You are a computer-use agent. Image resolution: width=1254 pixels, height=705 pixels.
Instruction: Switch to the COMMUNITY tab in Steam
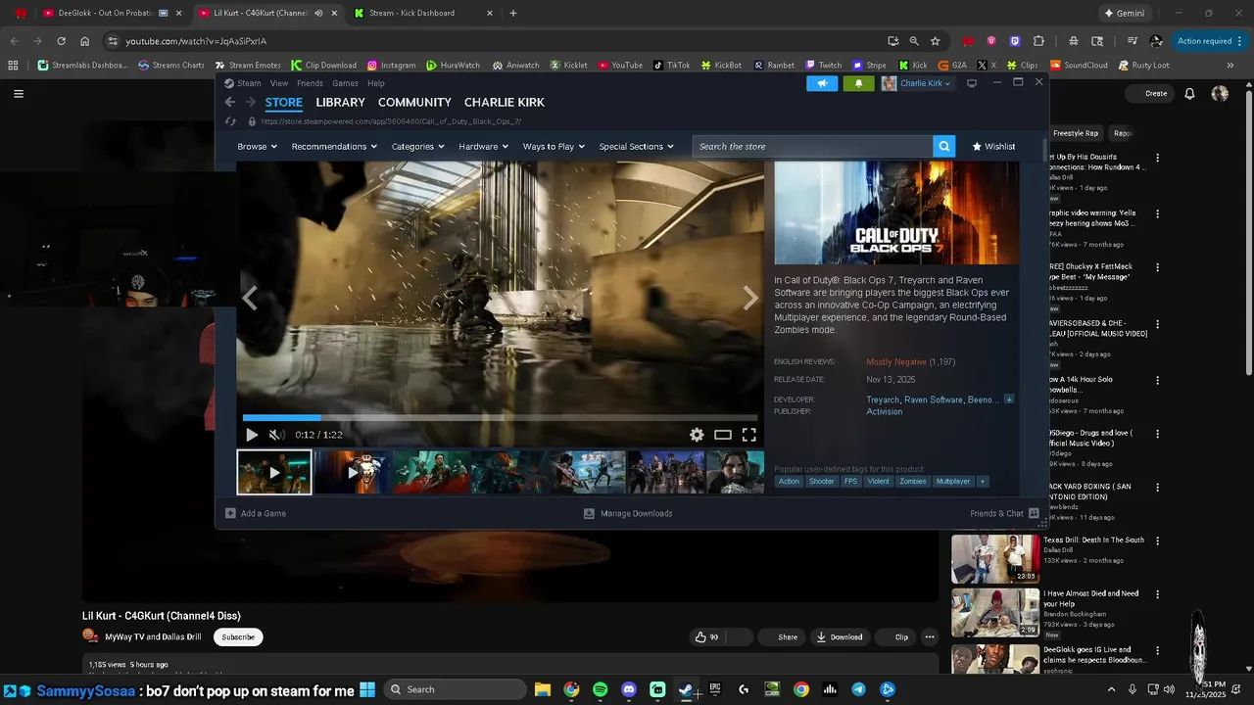pyautogui.click(x=414, y=102)
